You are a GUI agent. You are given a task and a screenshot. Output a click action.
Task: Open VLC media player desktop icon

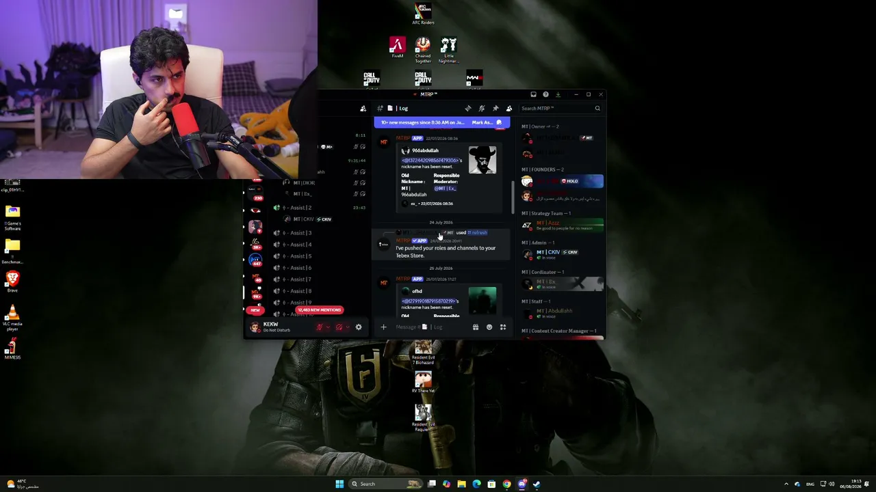point(12,318)
